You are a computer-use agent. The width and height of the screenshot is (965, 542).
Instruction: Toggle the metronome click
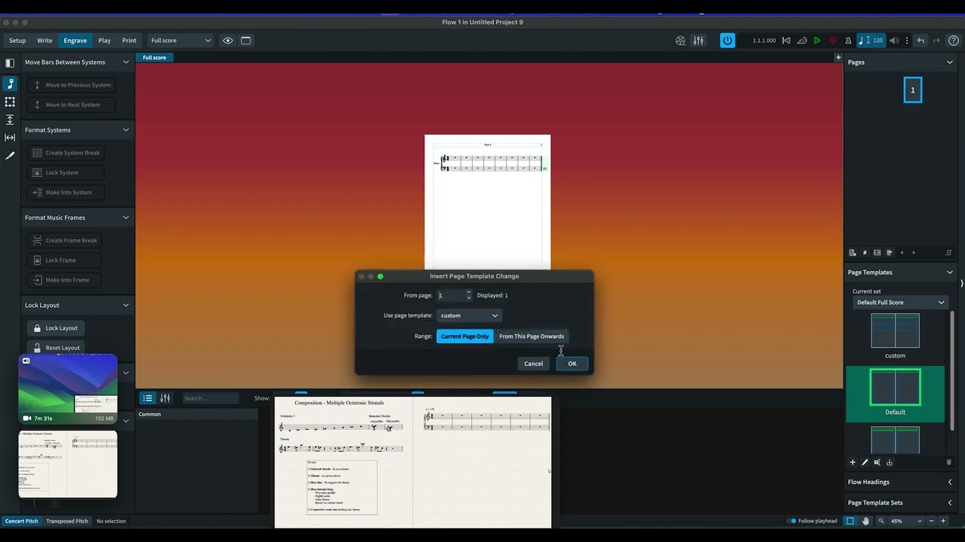[x=848, y=41]
